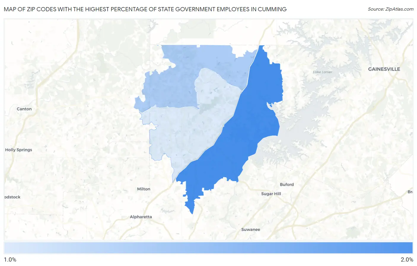Click the Sugar Hill map label
This screenshot has height=266, width=417.
271,194
